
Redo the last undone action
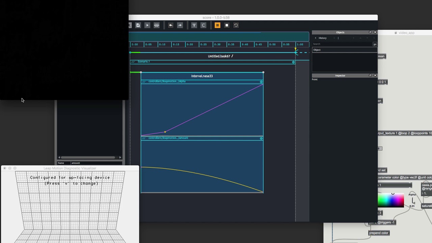(180, 25)
